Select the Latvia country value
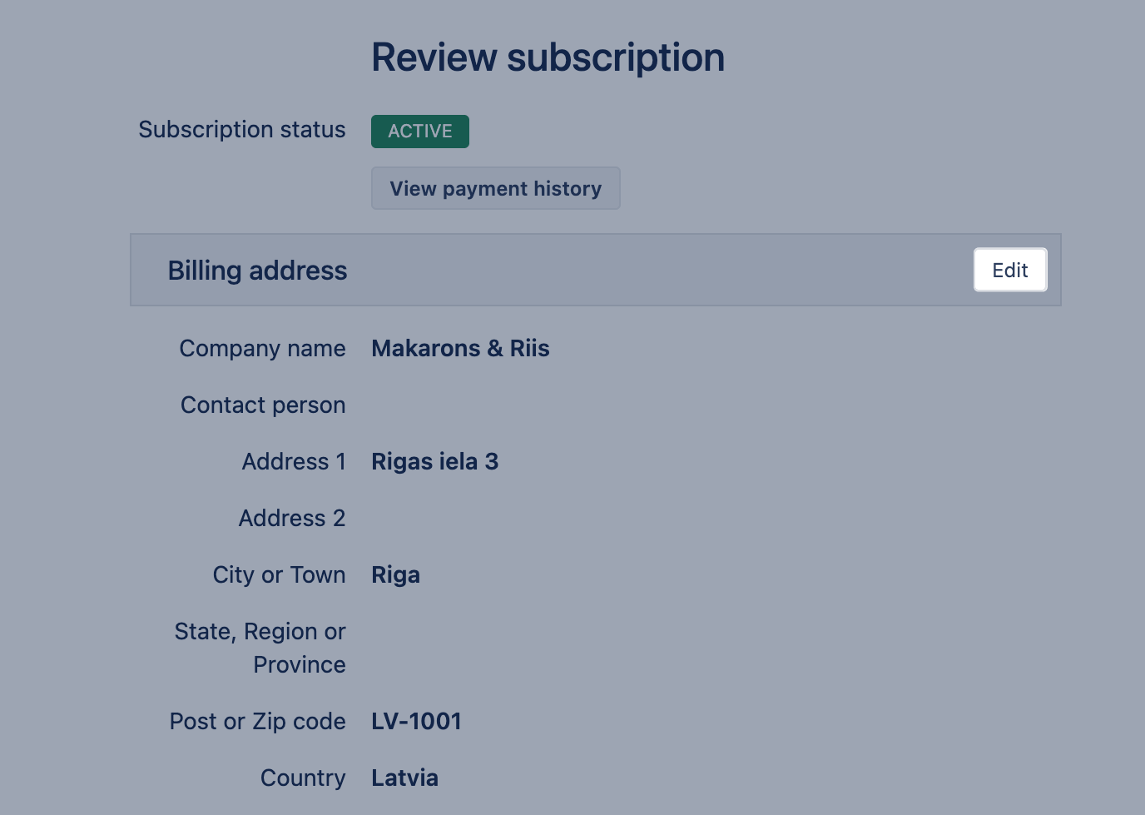The width and height of the screenshot is (1145, 815). point(404,778)
